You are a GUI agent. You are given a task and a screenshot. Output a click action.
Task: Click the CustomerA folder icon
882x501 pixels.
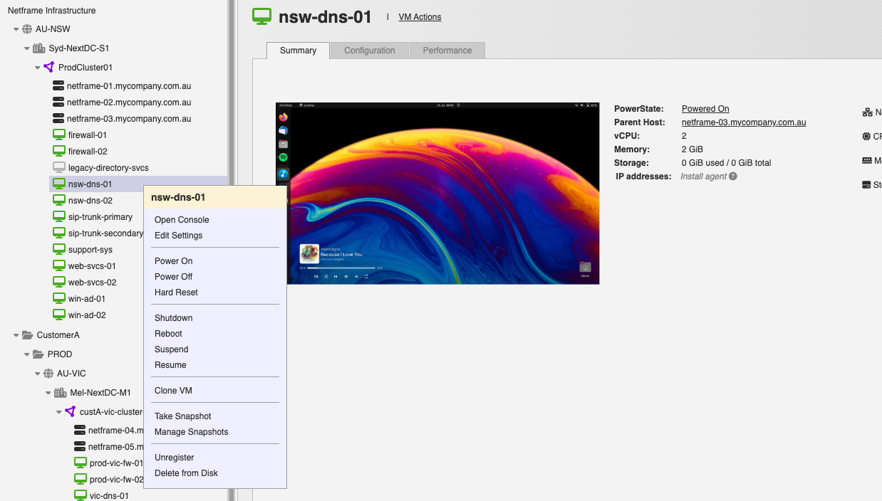coord(28,335)
